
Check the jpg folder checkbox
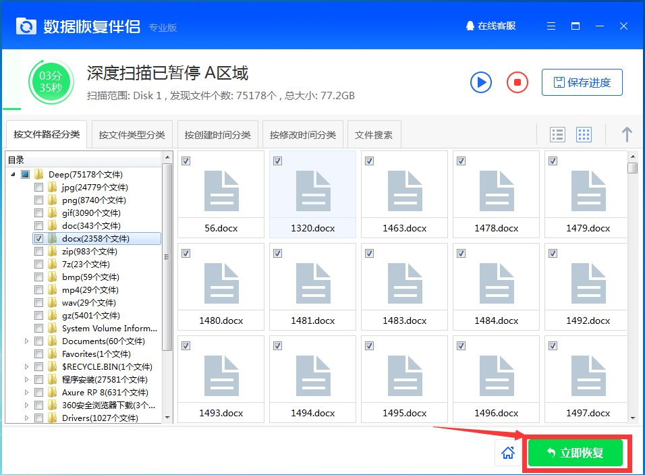click(38, 188)
